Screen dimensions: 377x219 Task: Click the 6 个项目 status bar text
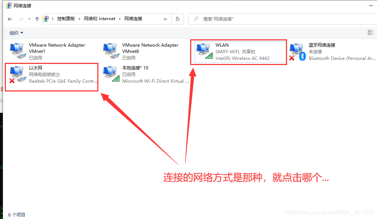click(17, 215)
